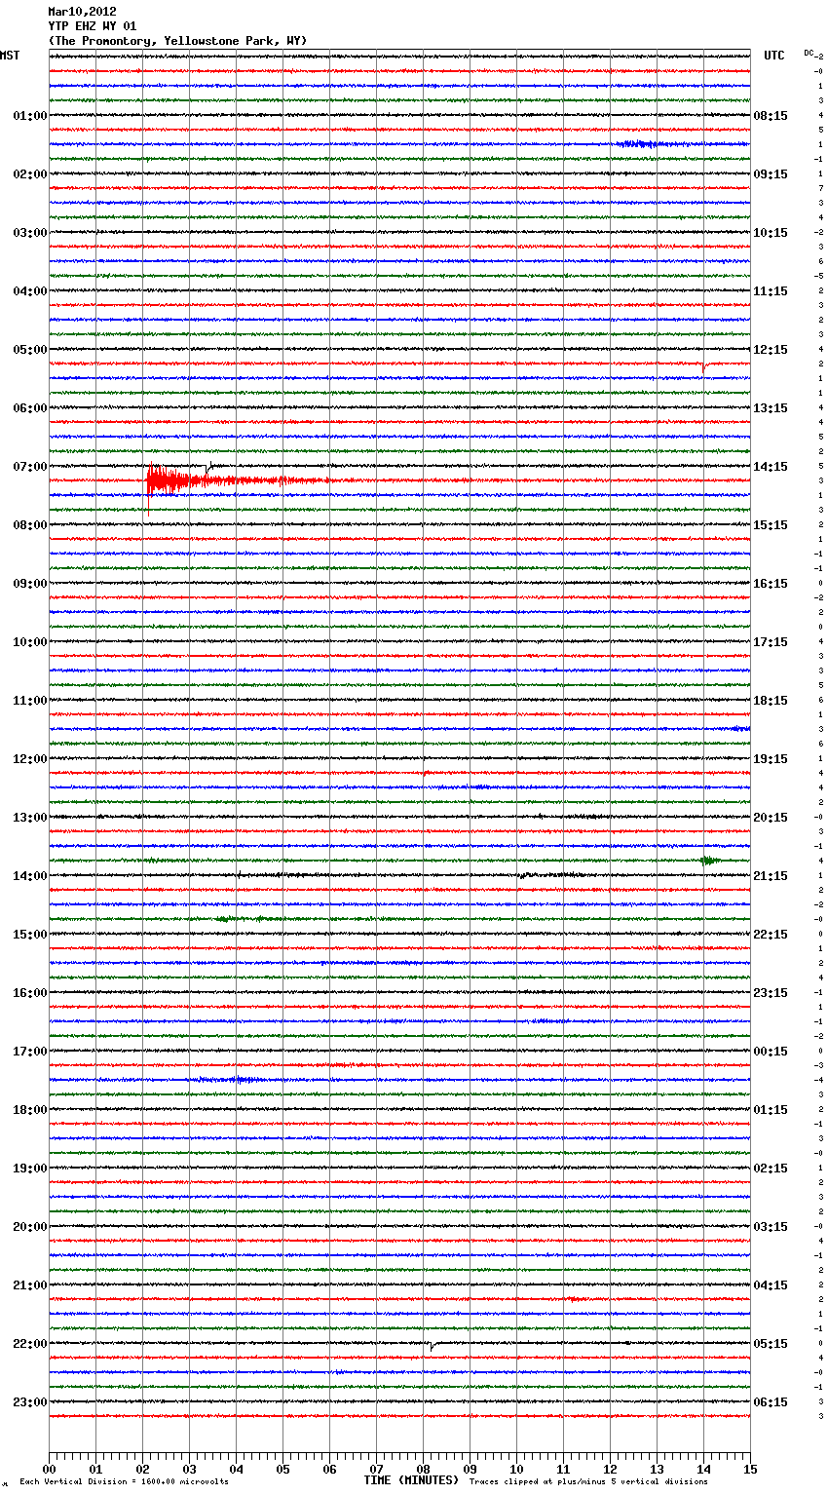Click the '08:00' MST time label
This screenshot has width=828, height=1495.
pos(30,525)
